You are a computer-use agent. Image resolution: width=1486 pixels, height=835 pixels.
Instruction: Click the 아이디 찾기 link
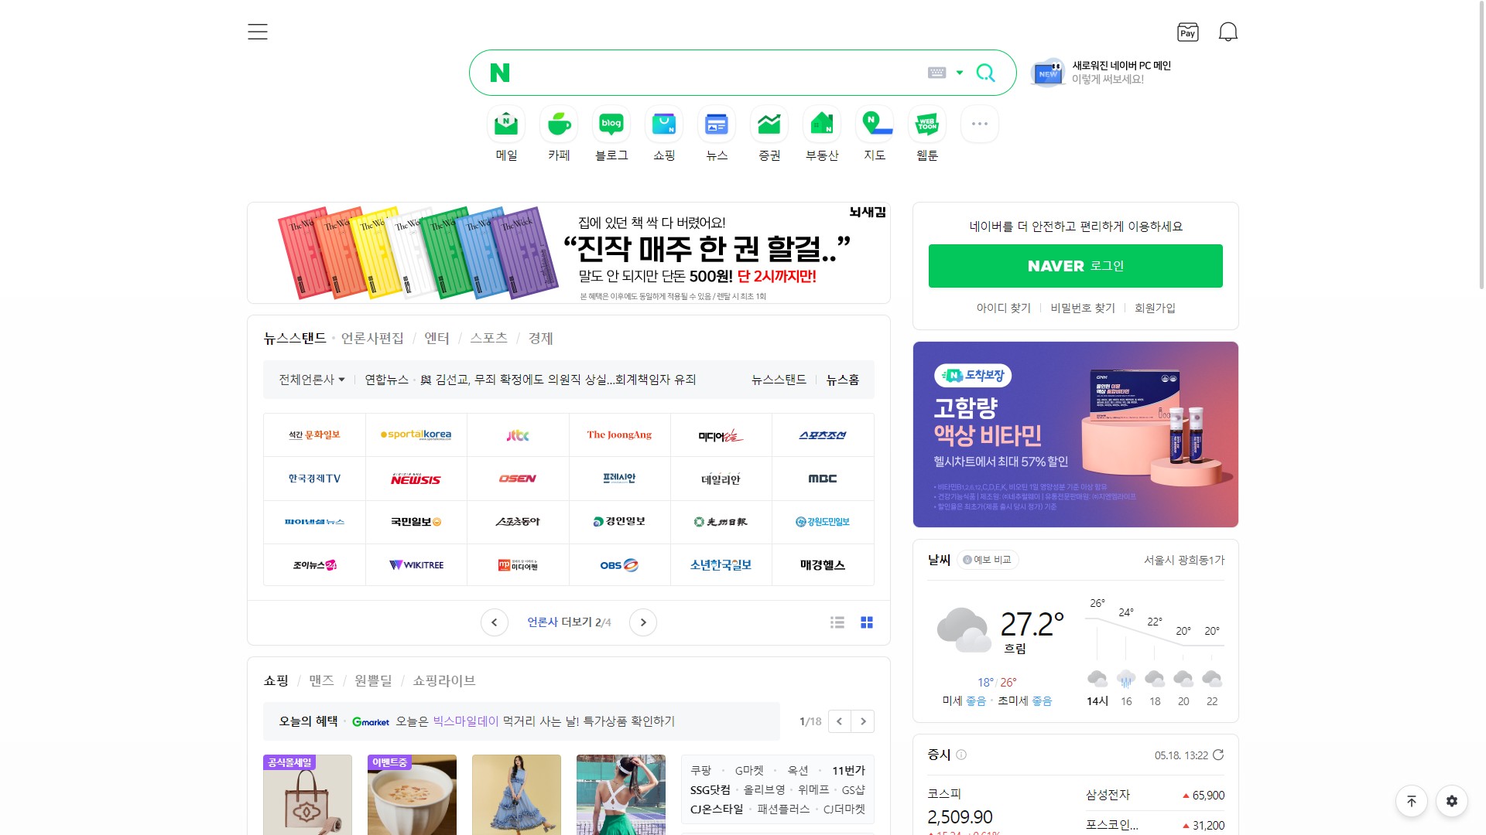[x=1004, y=308]
